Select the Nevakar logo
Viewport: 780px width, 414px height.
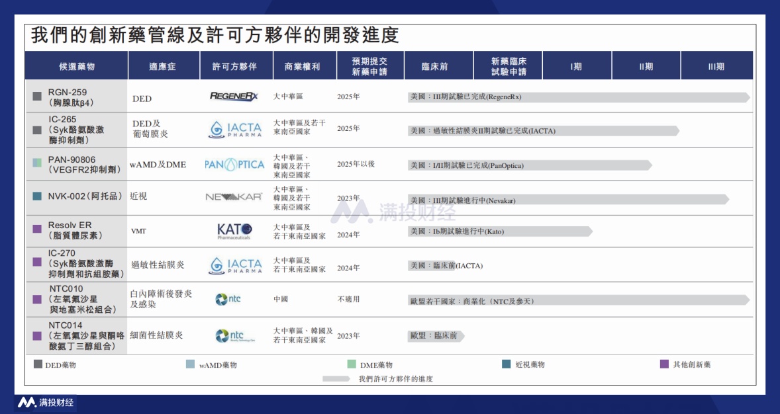click(234, 197)
